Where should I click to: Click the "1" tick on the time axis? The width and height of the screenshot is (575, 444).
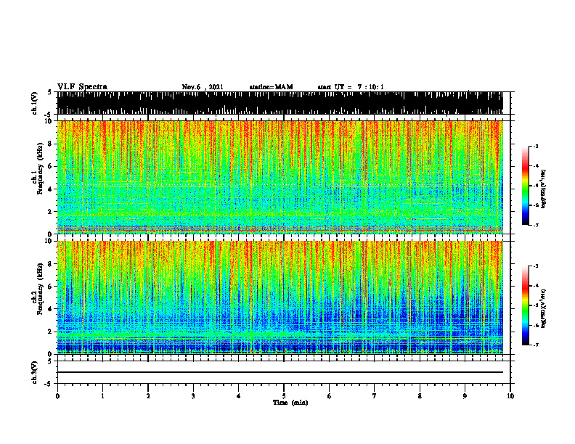tap(102, 396)
